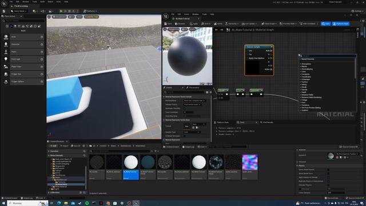Toggle Is Default Meshpaint checkbox in Details
This screenshot has height=206, width=366.
point(184,136)
